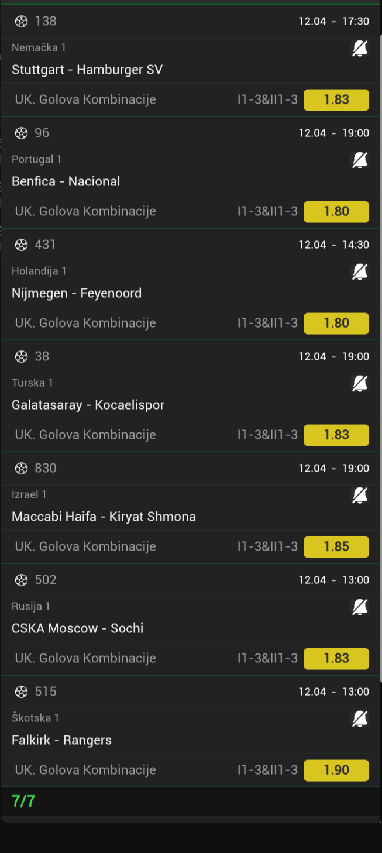Click the bell icon for Galatasaray - Kocaelispor
This screenshot has width=382, height=853.
point(360,384)
